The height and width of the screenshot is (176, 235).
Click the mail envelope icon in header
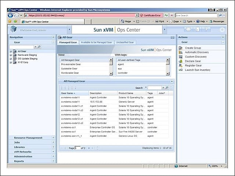[x=188, y=29]
